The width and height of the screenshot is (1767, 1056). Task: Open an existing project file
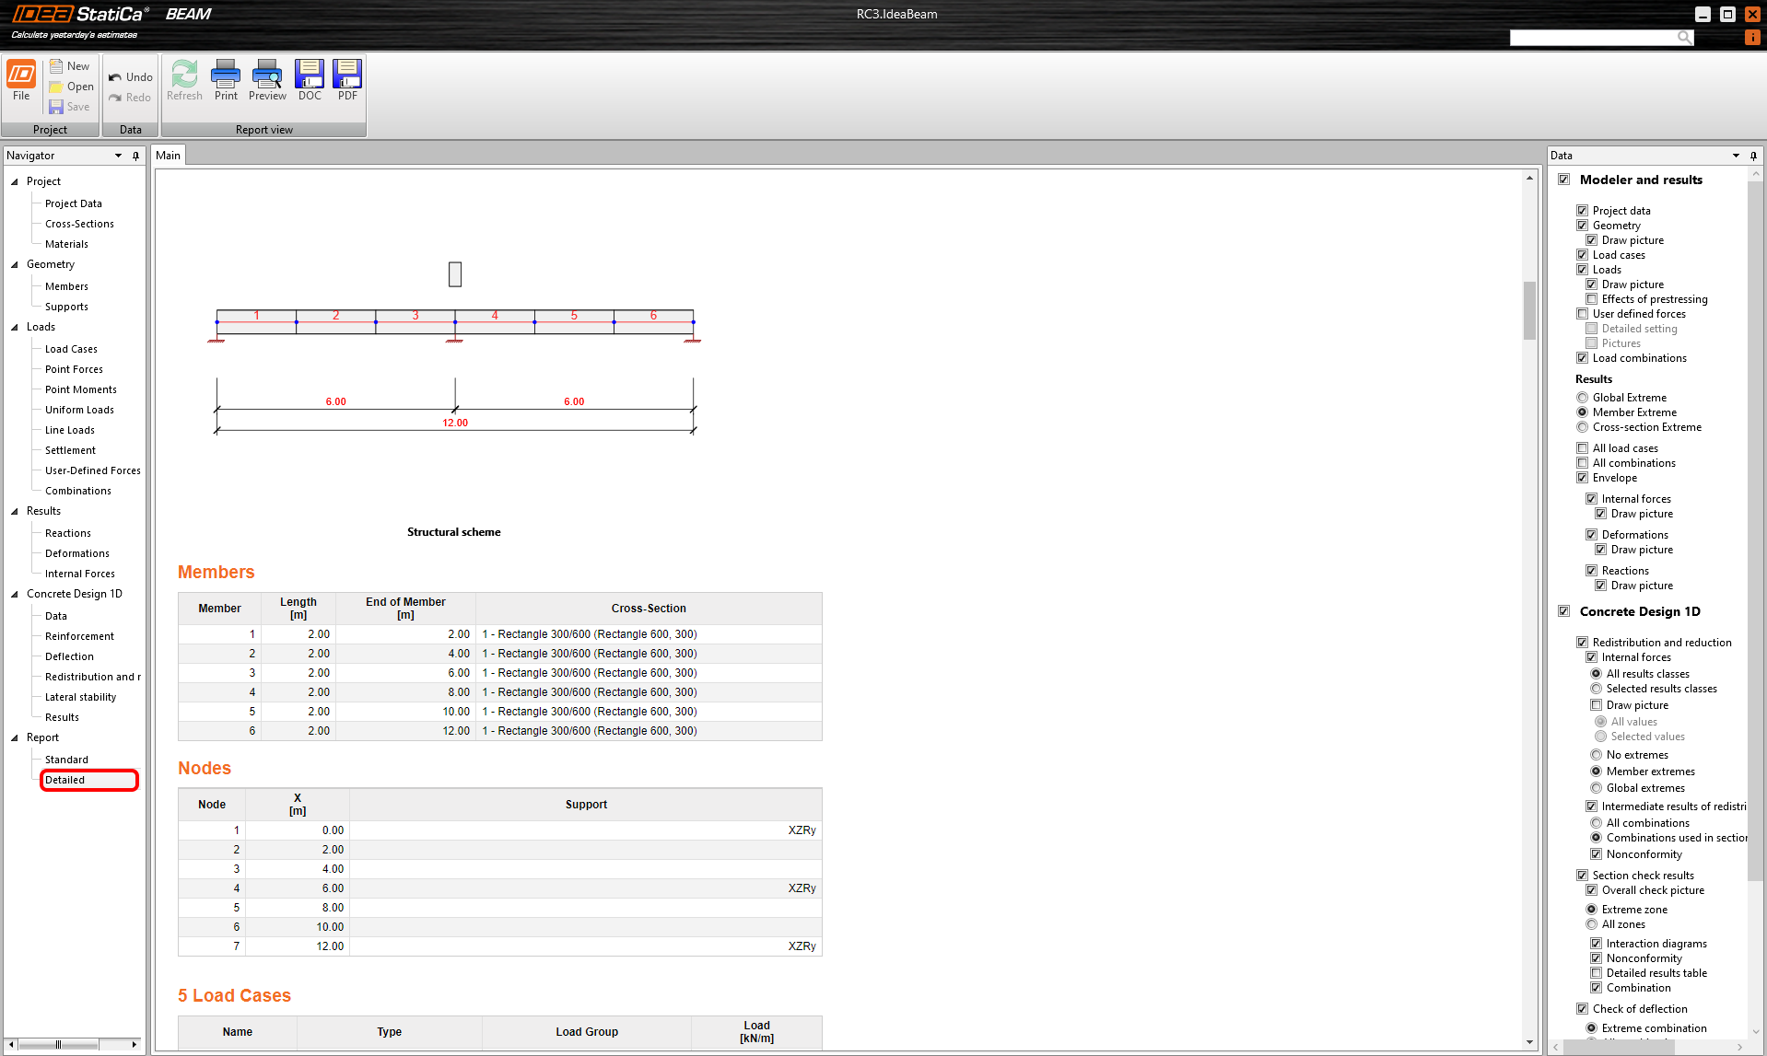pyautogui.click(x=72, y=87)
